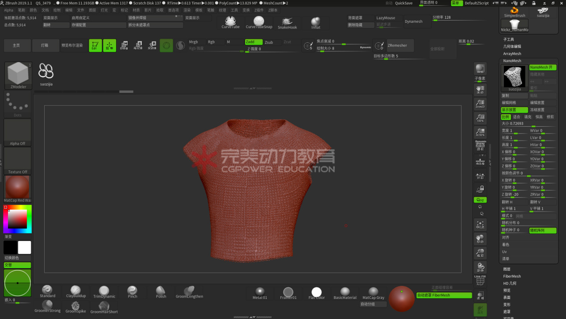Toggle Edit mode button
This screenshot has width=566, height=319.
(x=95, y=46)
